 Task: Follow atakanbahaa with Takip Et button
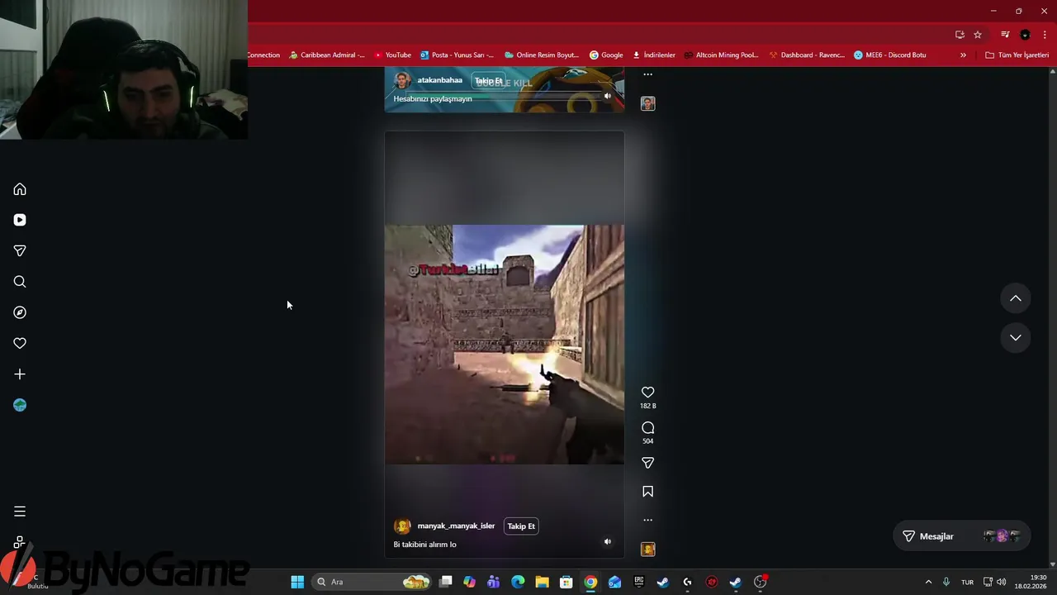tap(488, 81)
